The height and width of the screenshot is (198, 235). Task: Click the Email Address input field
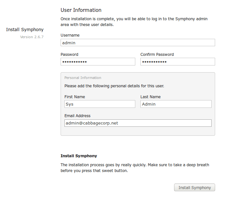click(138, 123)
